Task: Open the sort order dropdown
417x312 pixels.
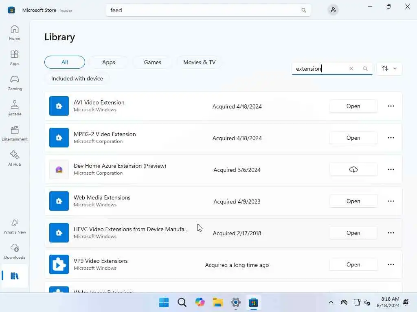Action: coord(389,68)
